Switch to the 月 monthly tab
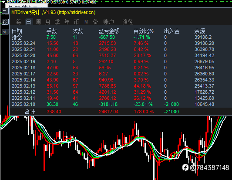 47,22
